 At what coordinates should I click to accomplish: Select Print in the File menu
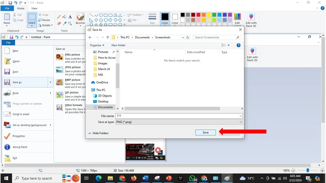coord(28,93)
